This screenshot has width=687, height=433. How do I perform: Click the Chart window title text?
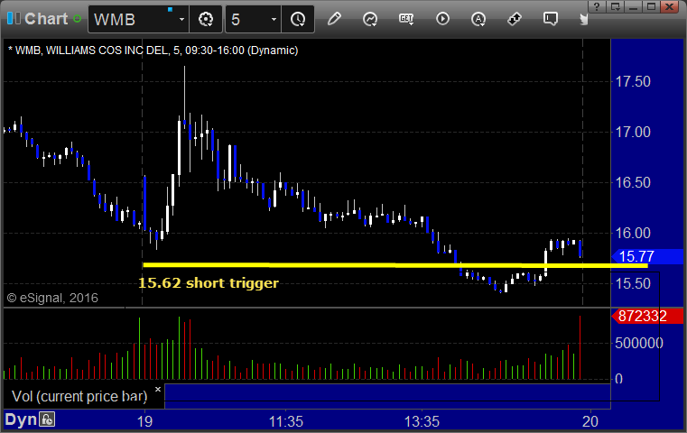pos(46,19)
